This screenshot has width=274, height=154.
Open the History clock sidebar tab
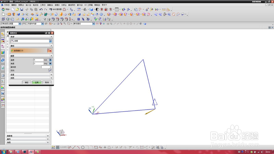[3, 75]
